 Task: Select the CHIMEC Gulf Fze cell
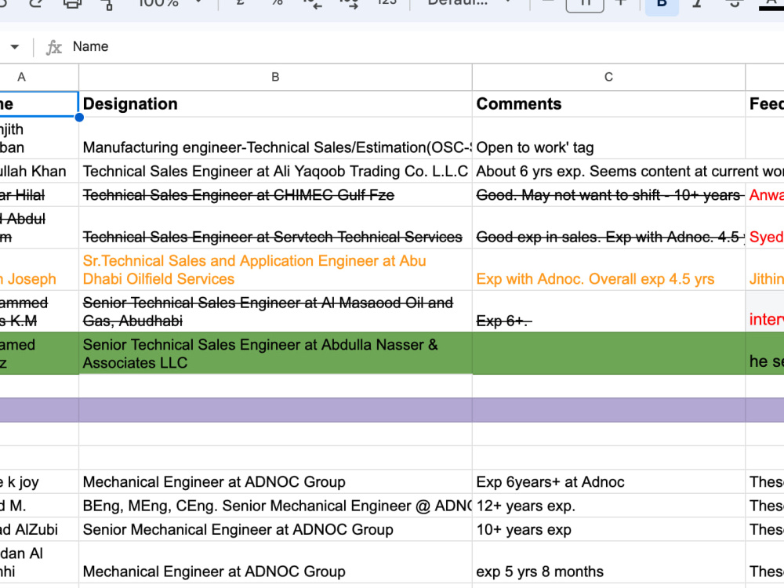(x=275, y=194)
